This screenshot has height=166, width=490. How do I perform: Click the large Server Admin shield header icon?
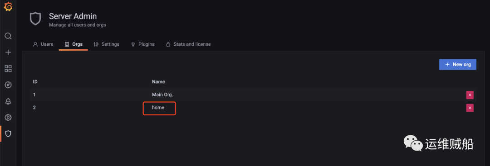(35, 19)
